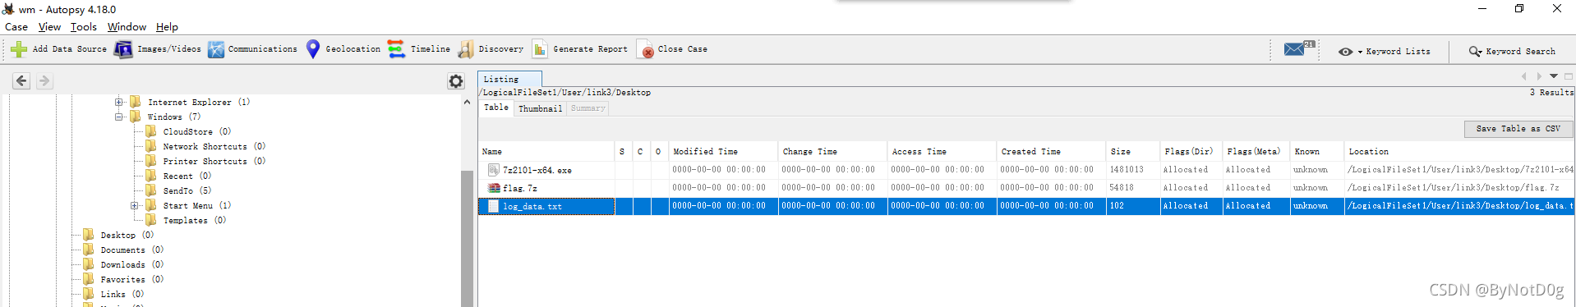Select the Recent folder
This screenshot has height=307, width=1576.
187,176
